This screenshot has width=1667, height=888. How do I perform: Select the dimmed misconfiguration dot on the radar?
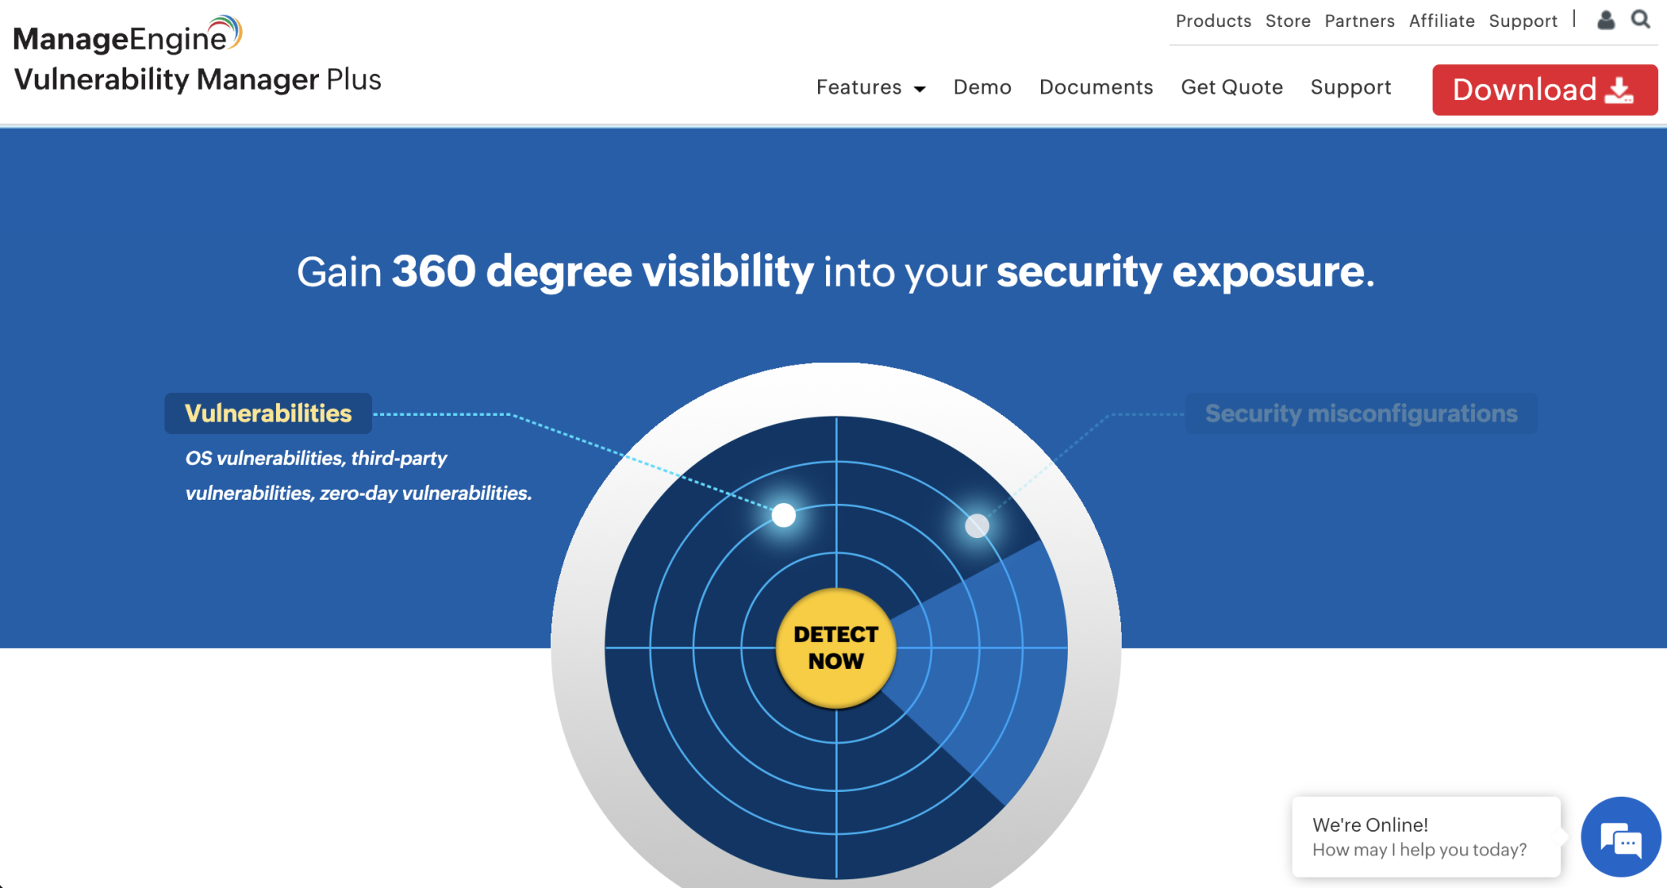tap(976, 526)
